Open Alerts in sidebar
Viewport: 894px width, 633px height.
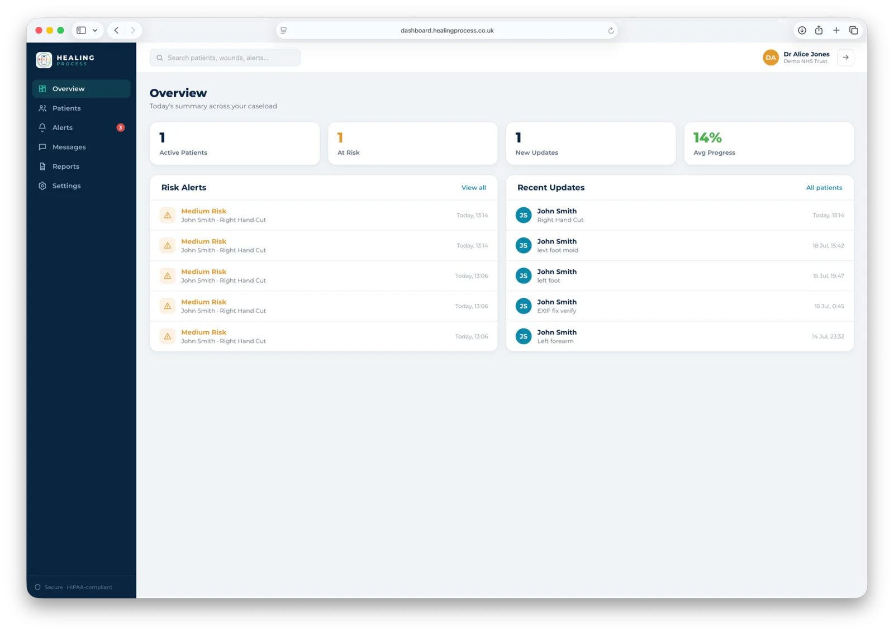coord(81,127)
